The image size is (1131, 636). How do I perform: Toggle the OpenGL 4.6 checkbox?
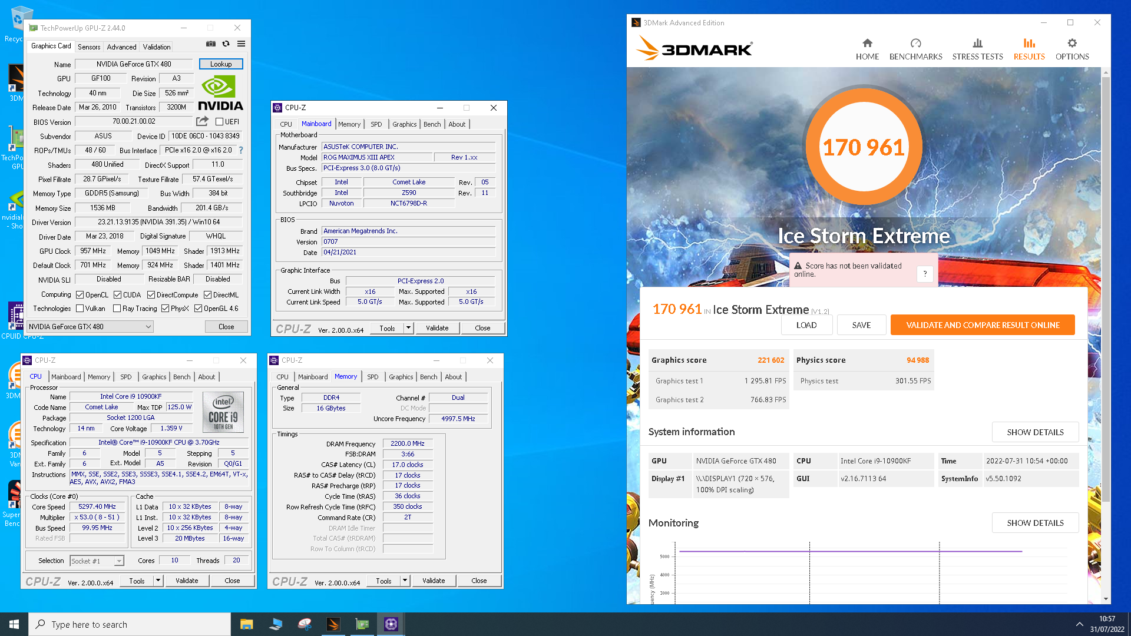tap(198, 309)
